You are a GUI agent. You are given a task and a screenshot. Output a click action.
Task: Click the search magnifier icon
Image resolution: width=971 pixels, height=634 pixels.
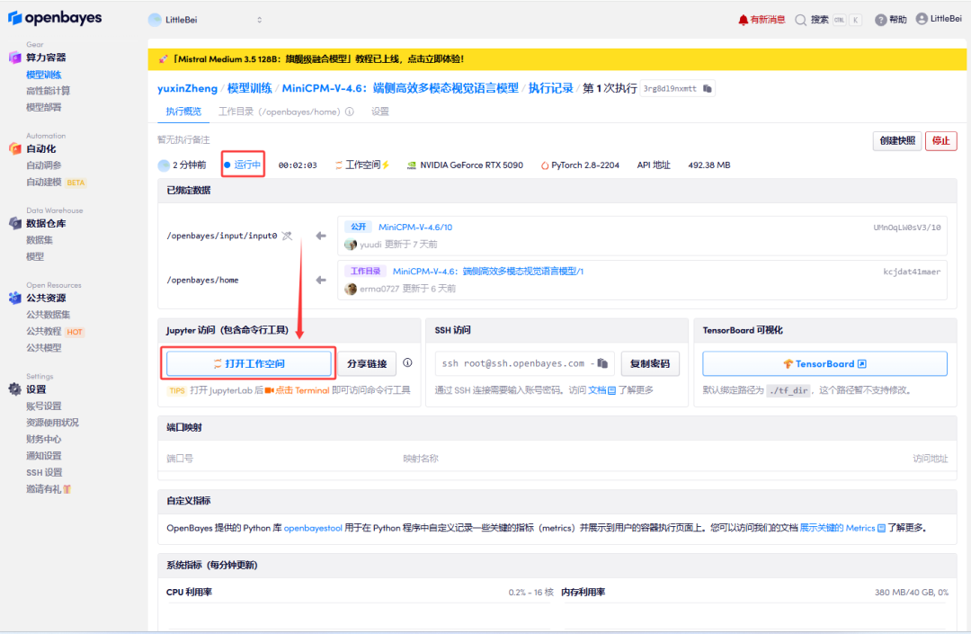[801, 20]
